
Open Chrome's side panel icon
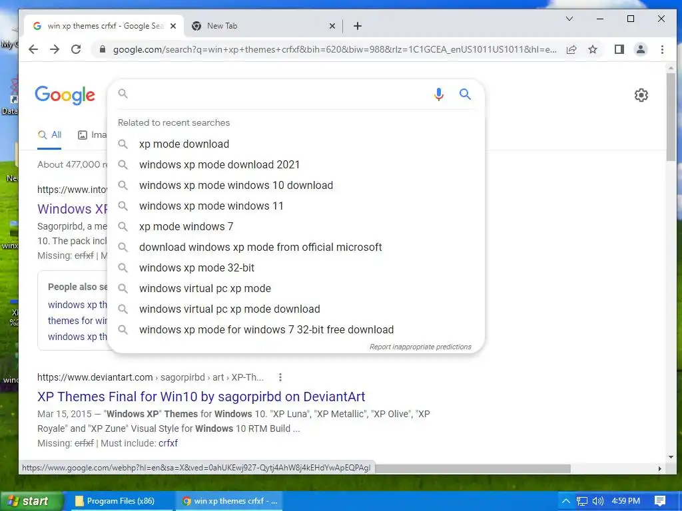619,49
